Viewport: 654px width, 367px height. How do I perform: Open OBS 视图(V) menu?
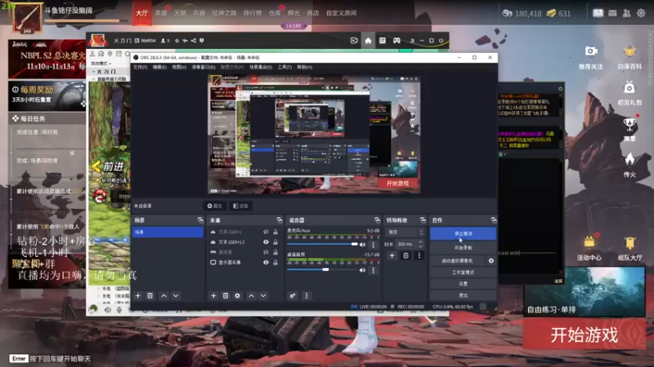179,67
